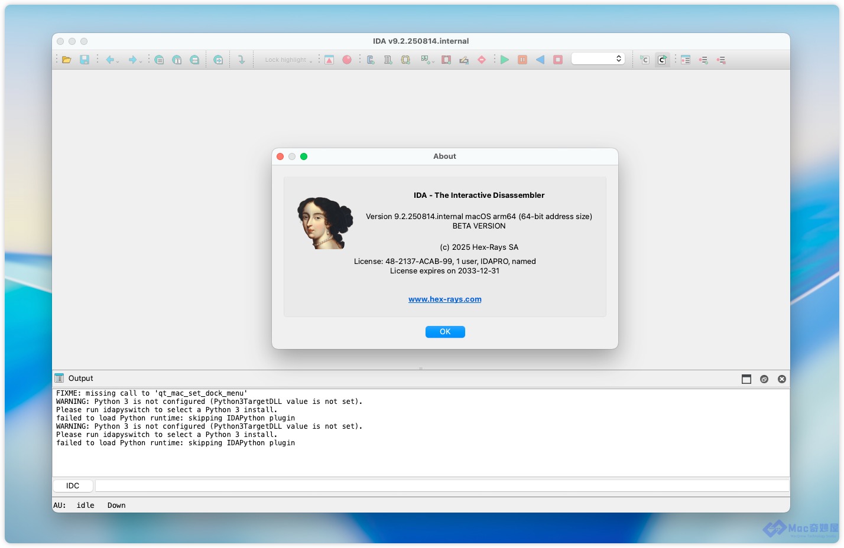
Task: Click the 'FIXME: missing call' output line
Action: (x=152, y=393)
